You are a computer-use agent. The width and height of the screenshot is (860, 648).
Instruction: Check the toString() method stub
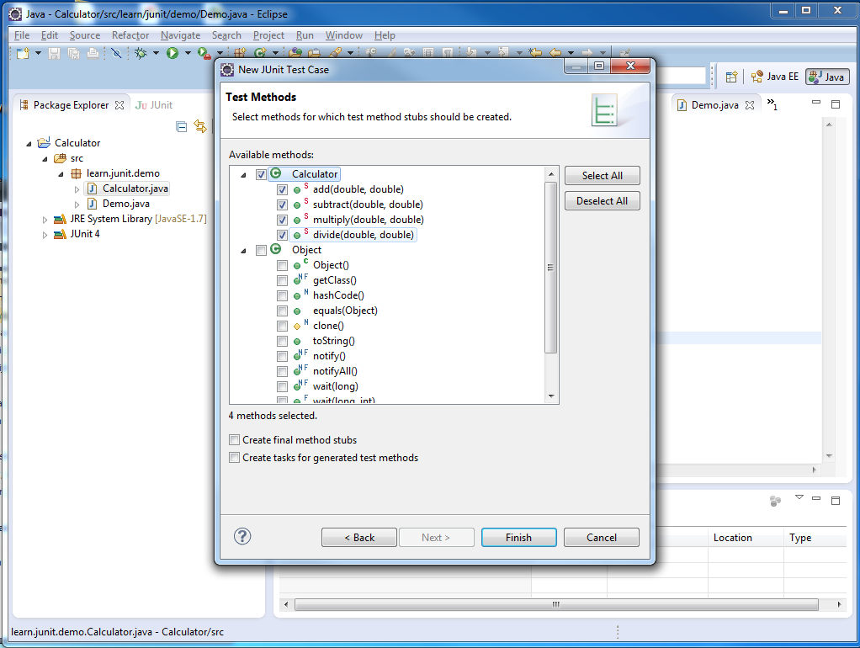click(282, 340)
